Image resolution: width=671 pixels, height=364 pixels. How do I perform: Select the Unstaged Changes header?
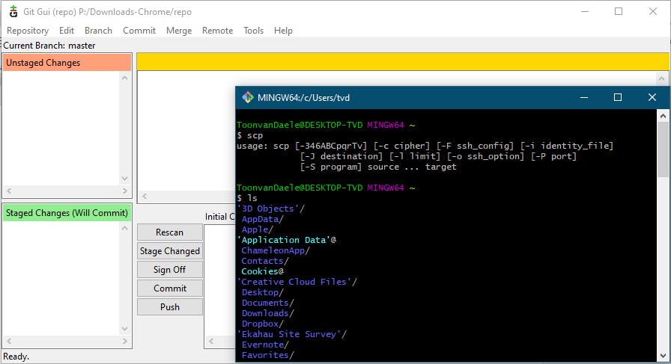click(x=67, y=62)
